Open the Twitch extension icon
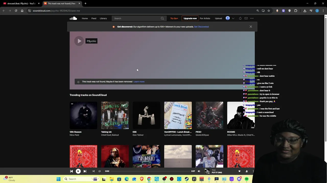 [x=283, y=11]
